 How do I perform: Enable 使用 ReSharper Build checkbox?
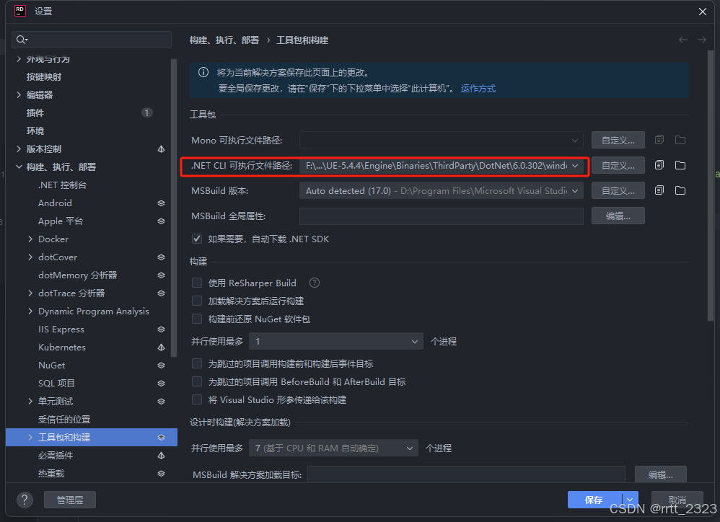[x=197, y=283]
